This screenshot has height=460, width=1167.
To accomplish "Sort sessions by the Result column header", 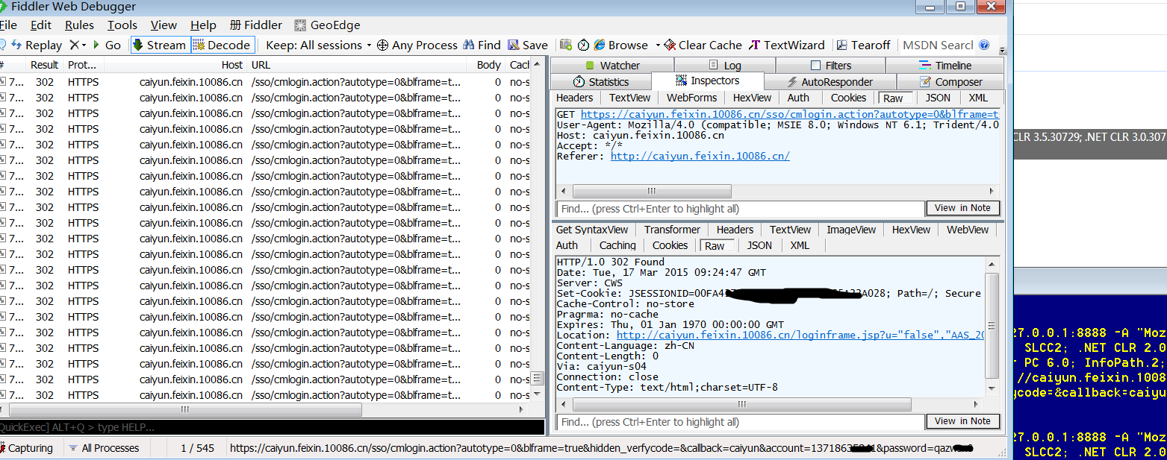I will [x=45, y=65].
